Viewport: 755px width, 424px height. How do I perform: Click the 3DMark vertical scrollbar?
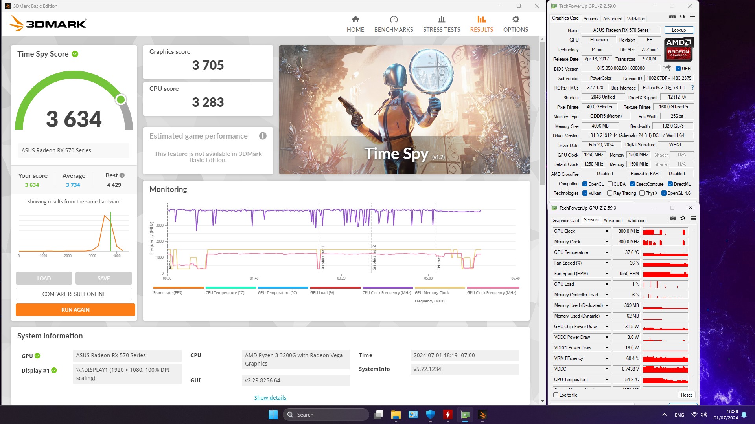pyautogui.click(x=542, y=113)
